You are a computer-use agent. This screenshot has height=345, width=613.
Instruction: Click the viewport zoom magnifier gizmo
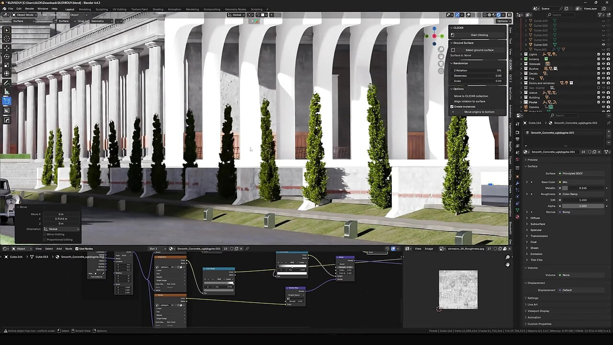tap(441, 49)
